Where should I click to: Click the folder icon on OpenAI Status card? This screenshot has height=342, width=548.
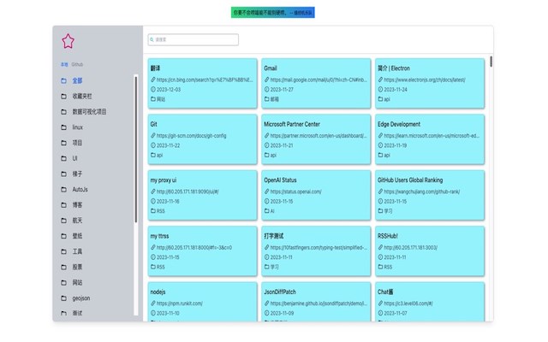pos(266,210)
